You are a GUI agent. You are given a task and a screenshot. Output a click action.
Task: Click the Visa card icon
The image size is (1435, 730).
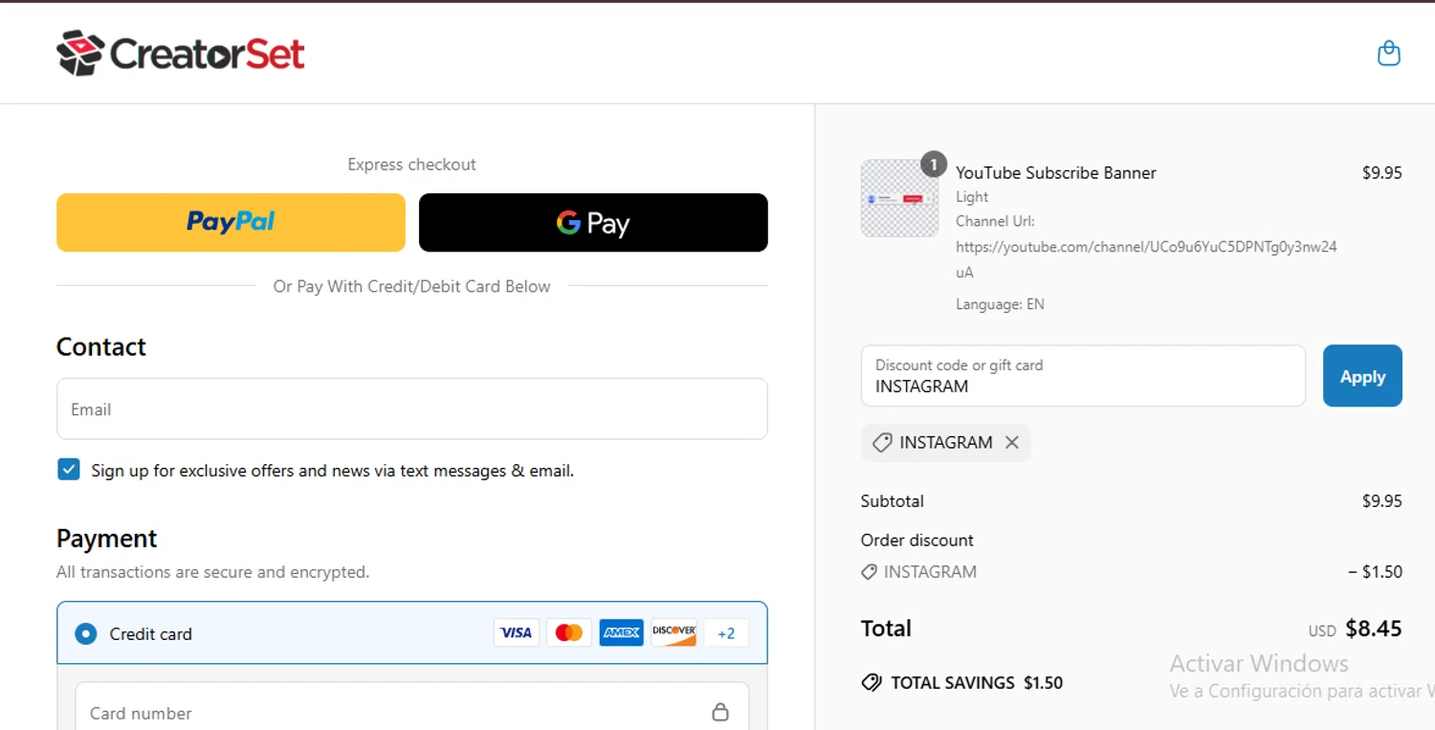point(517,632)
